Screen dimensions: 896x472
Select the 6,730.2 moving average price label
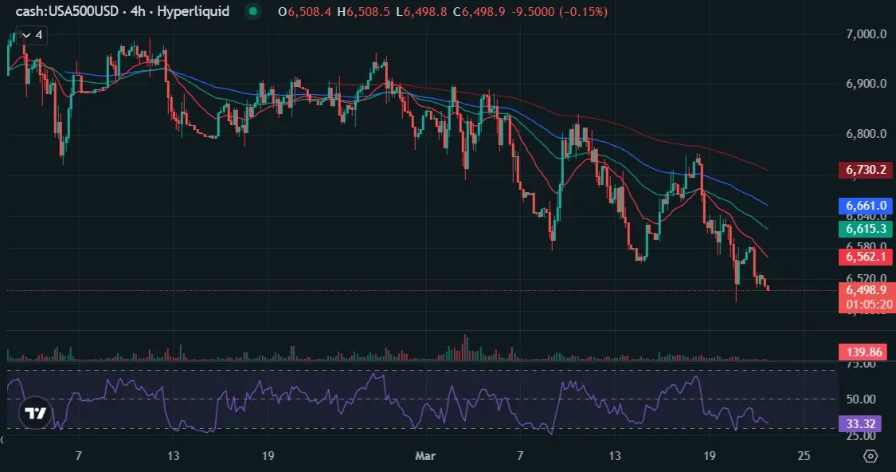866,169
